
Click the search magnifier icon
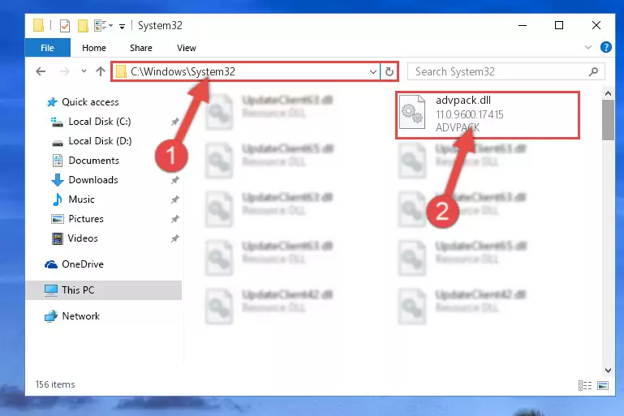593,71
